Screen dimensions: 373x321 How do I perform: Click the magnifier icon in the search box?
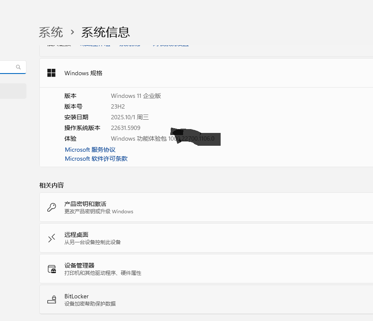[18, 67]
